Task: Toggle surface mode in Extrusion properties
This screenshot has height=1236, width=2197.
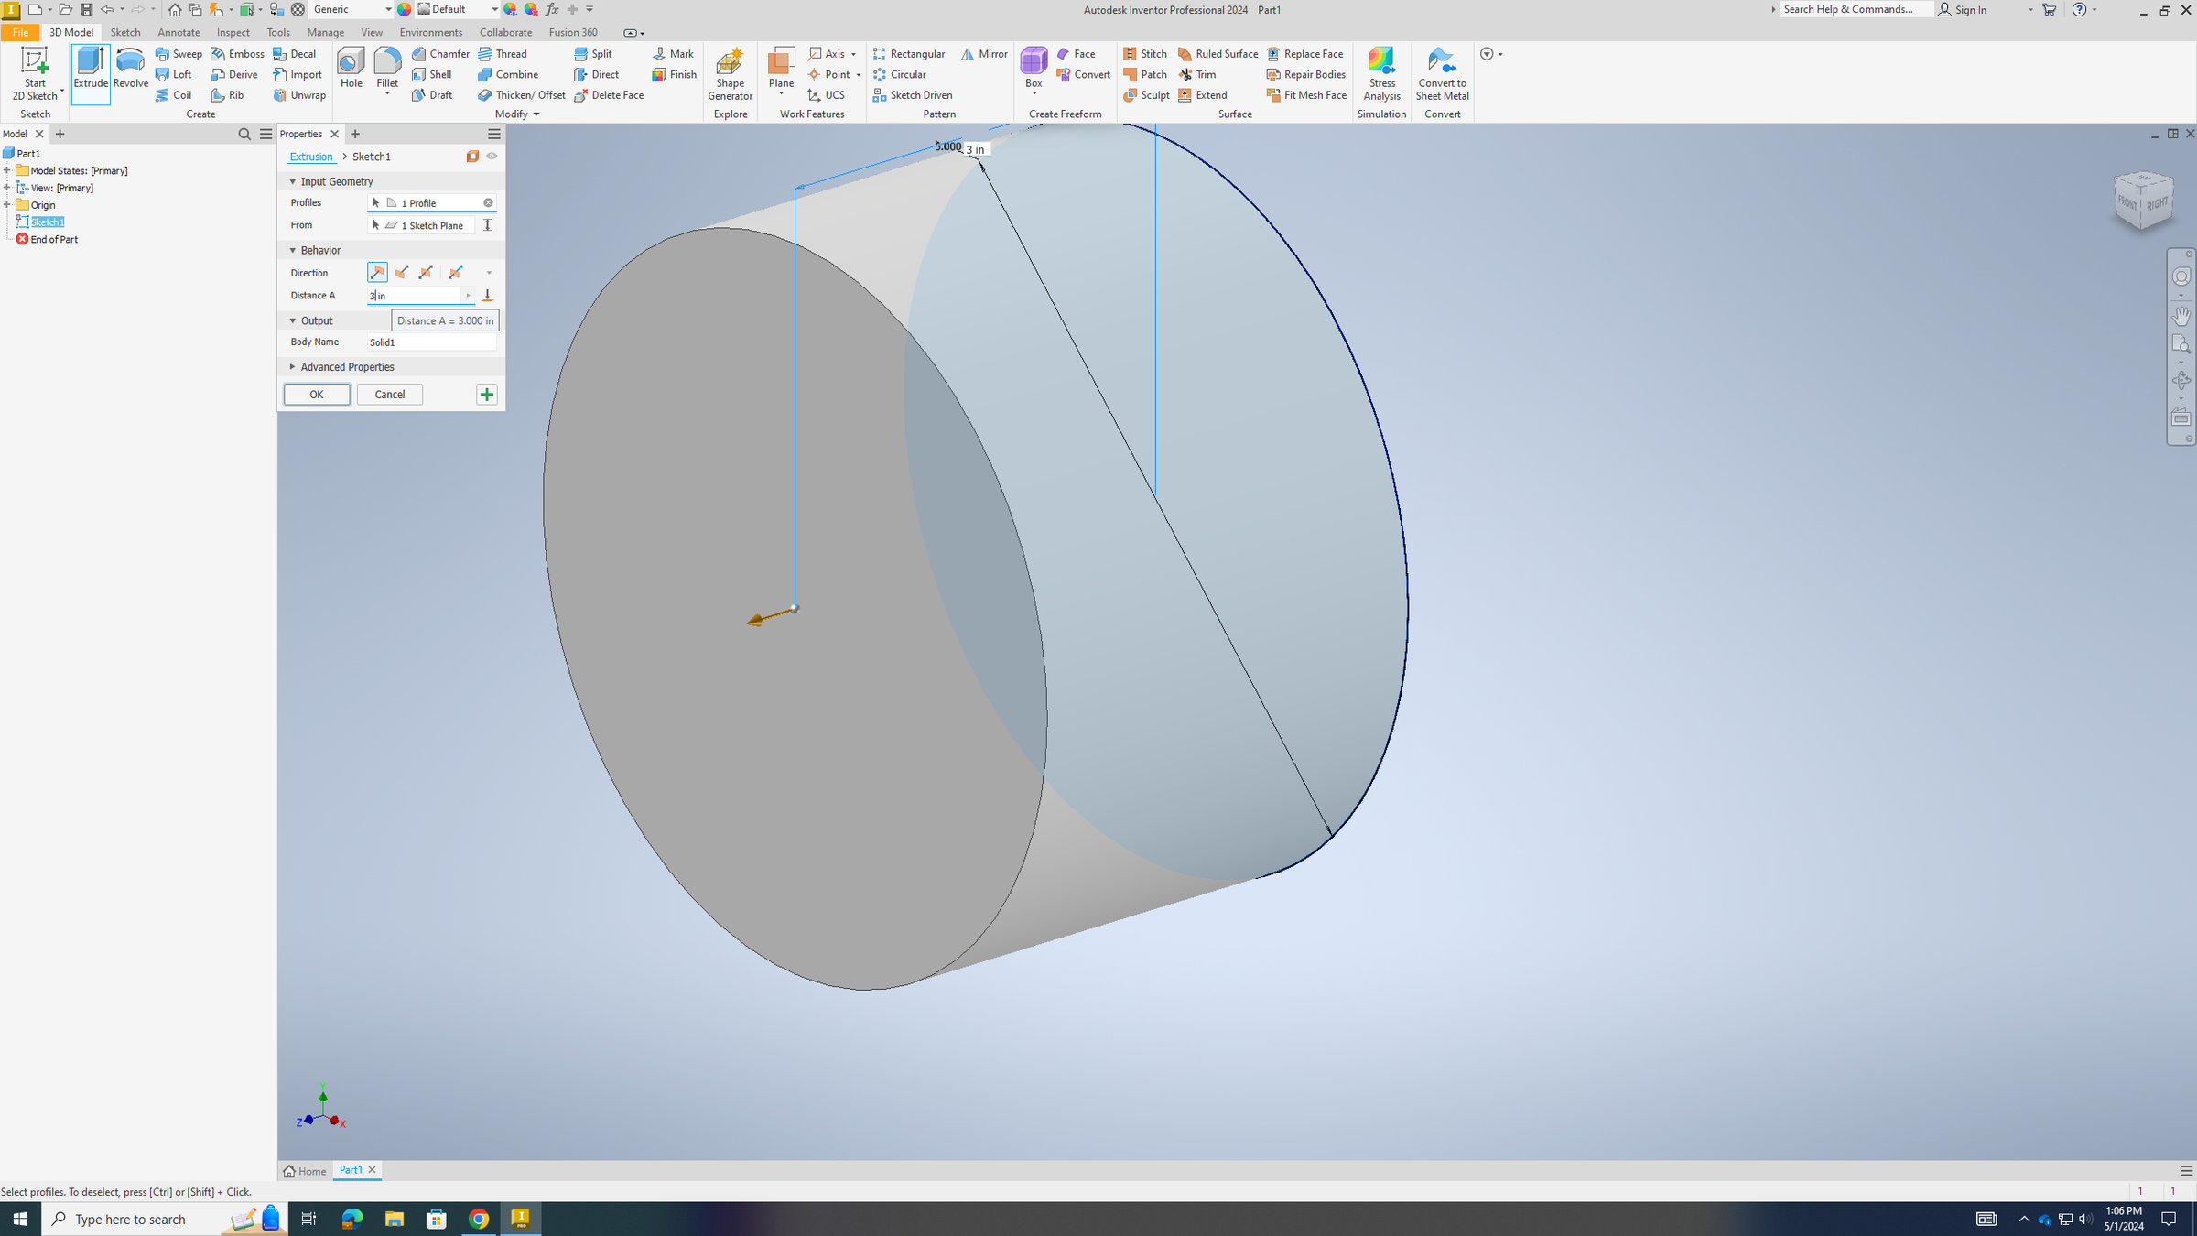Action: 472,157
